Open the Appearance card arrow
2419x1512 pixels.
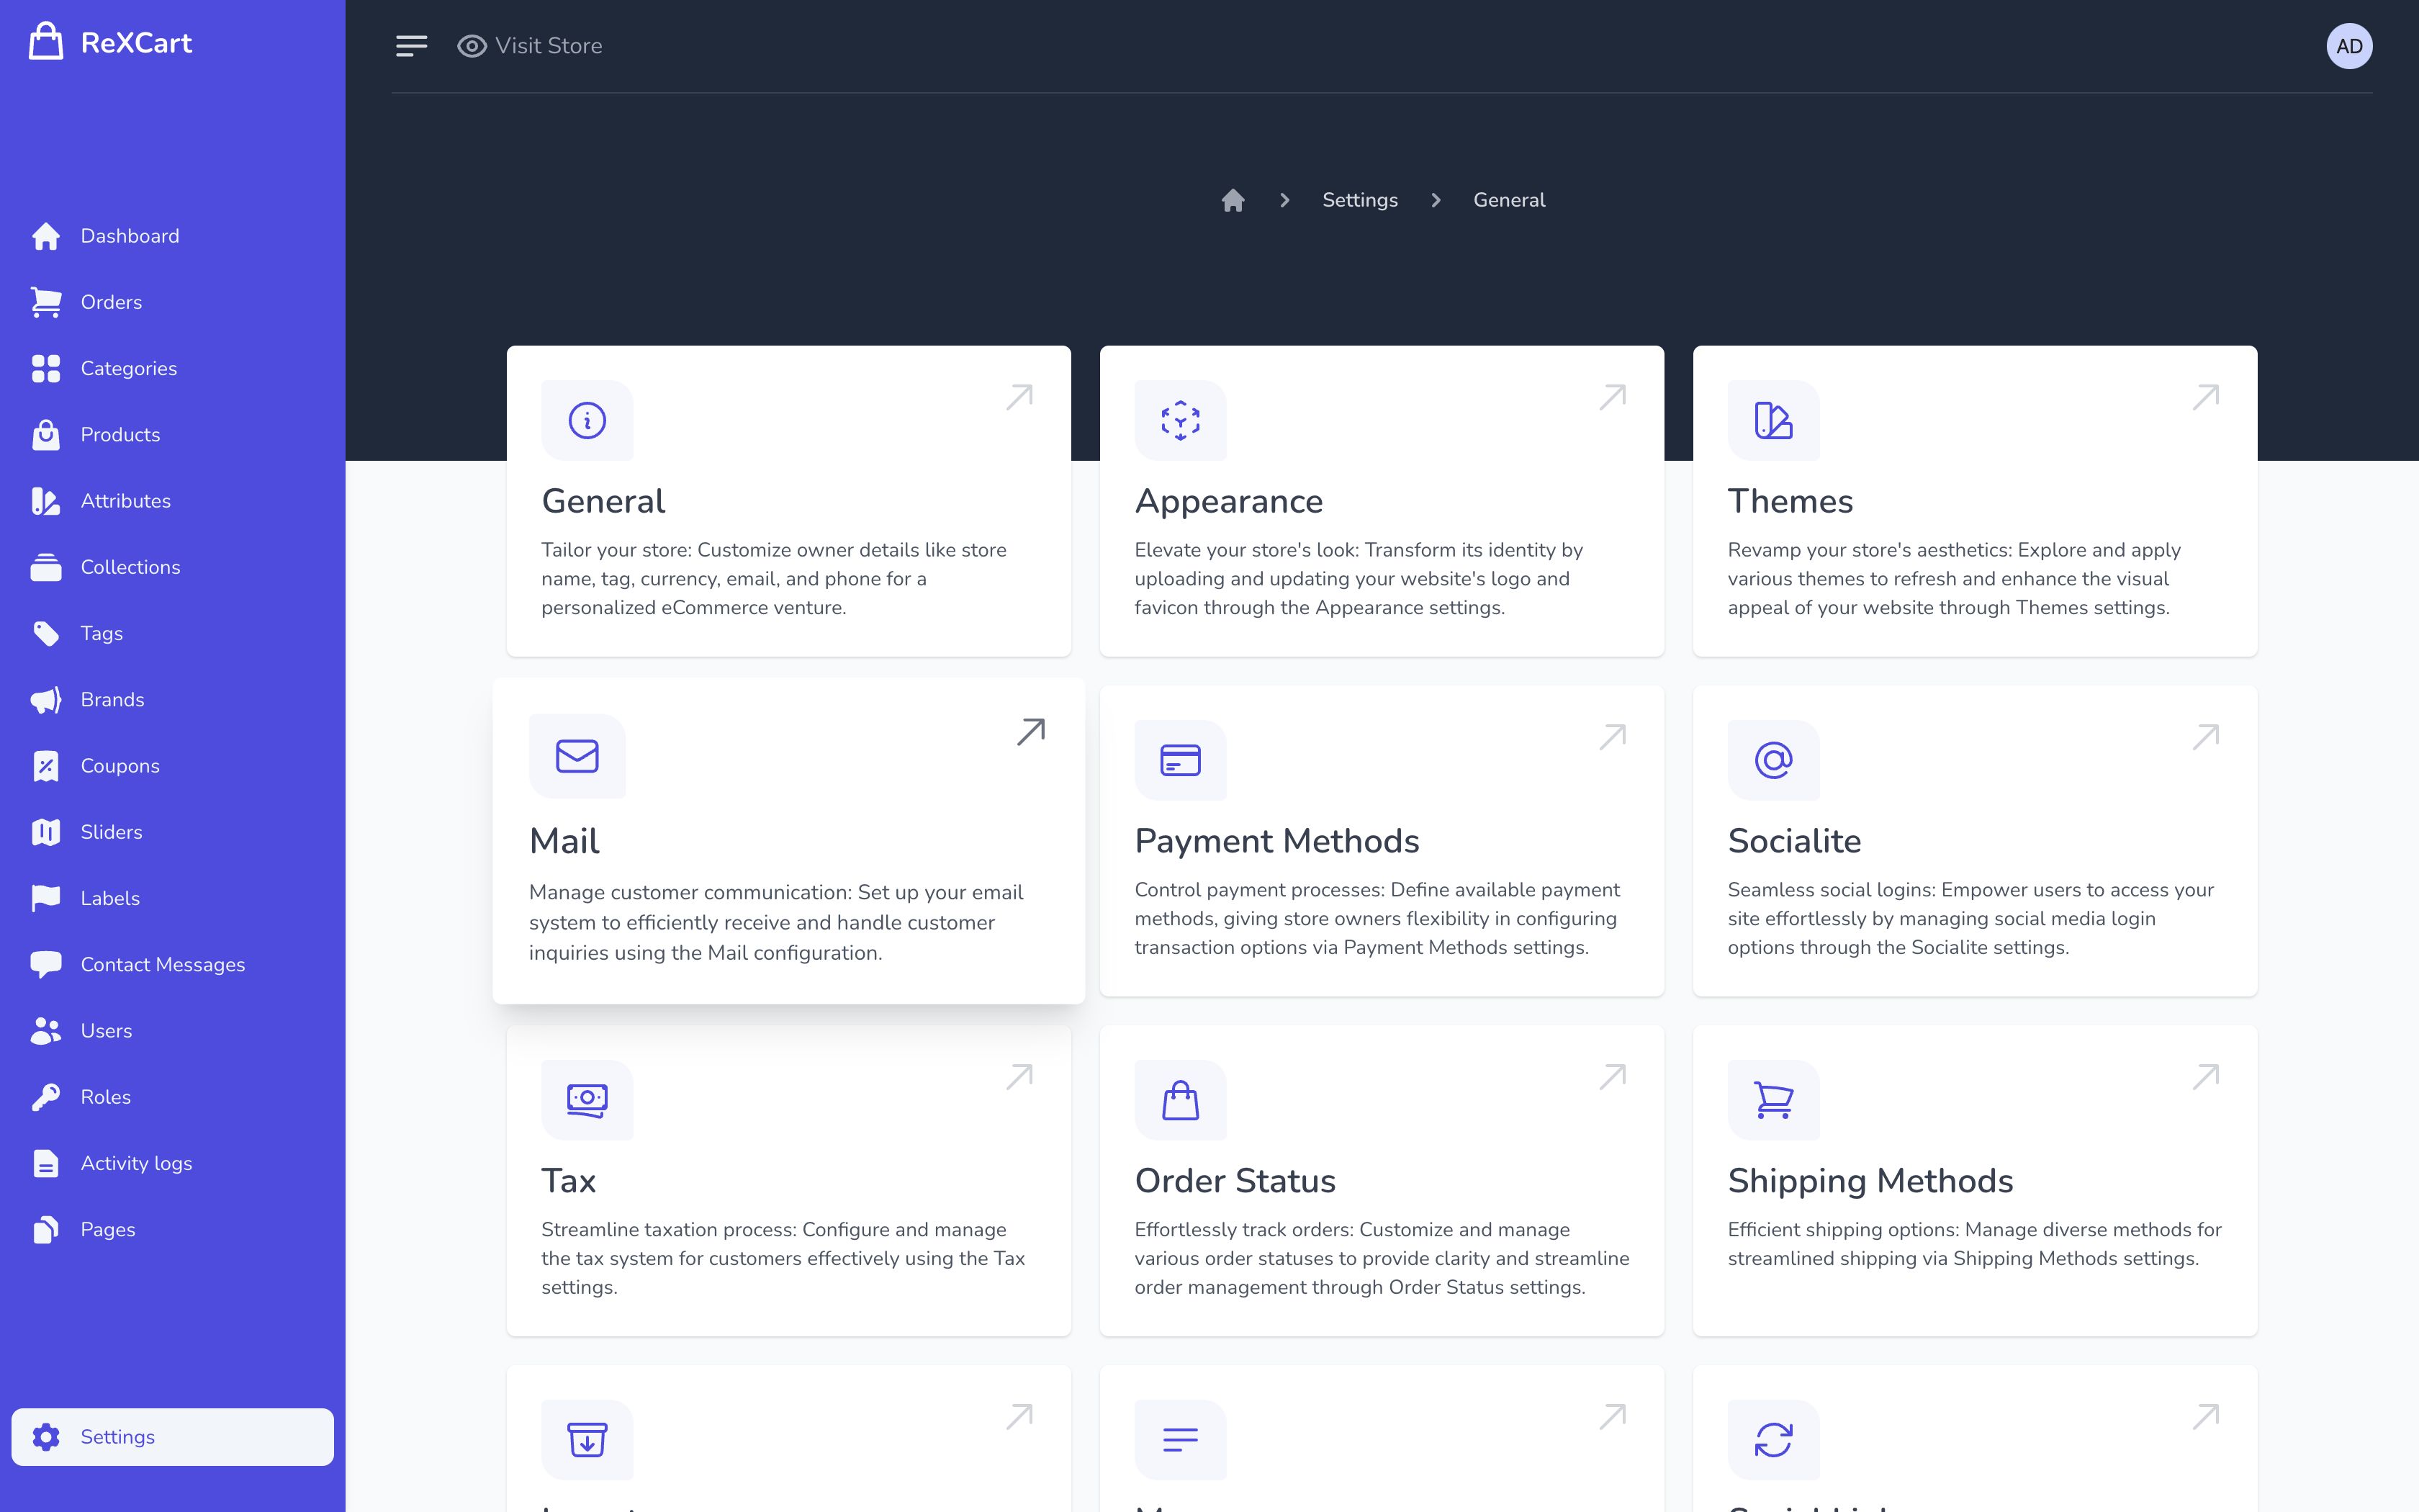coord(1611,397)
